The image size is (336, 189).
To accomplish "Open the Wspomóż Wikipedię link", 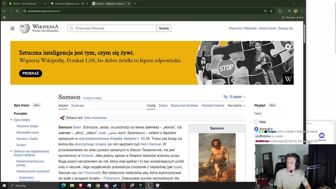I will pos(243,28).
